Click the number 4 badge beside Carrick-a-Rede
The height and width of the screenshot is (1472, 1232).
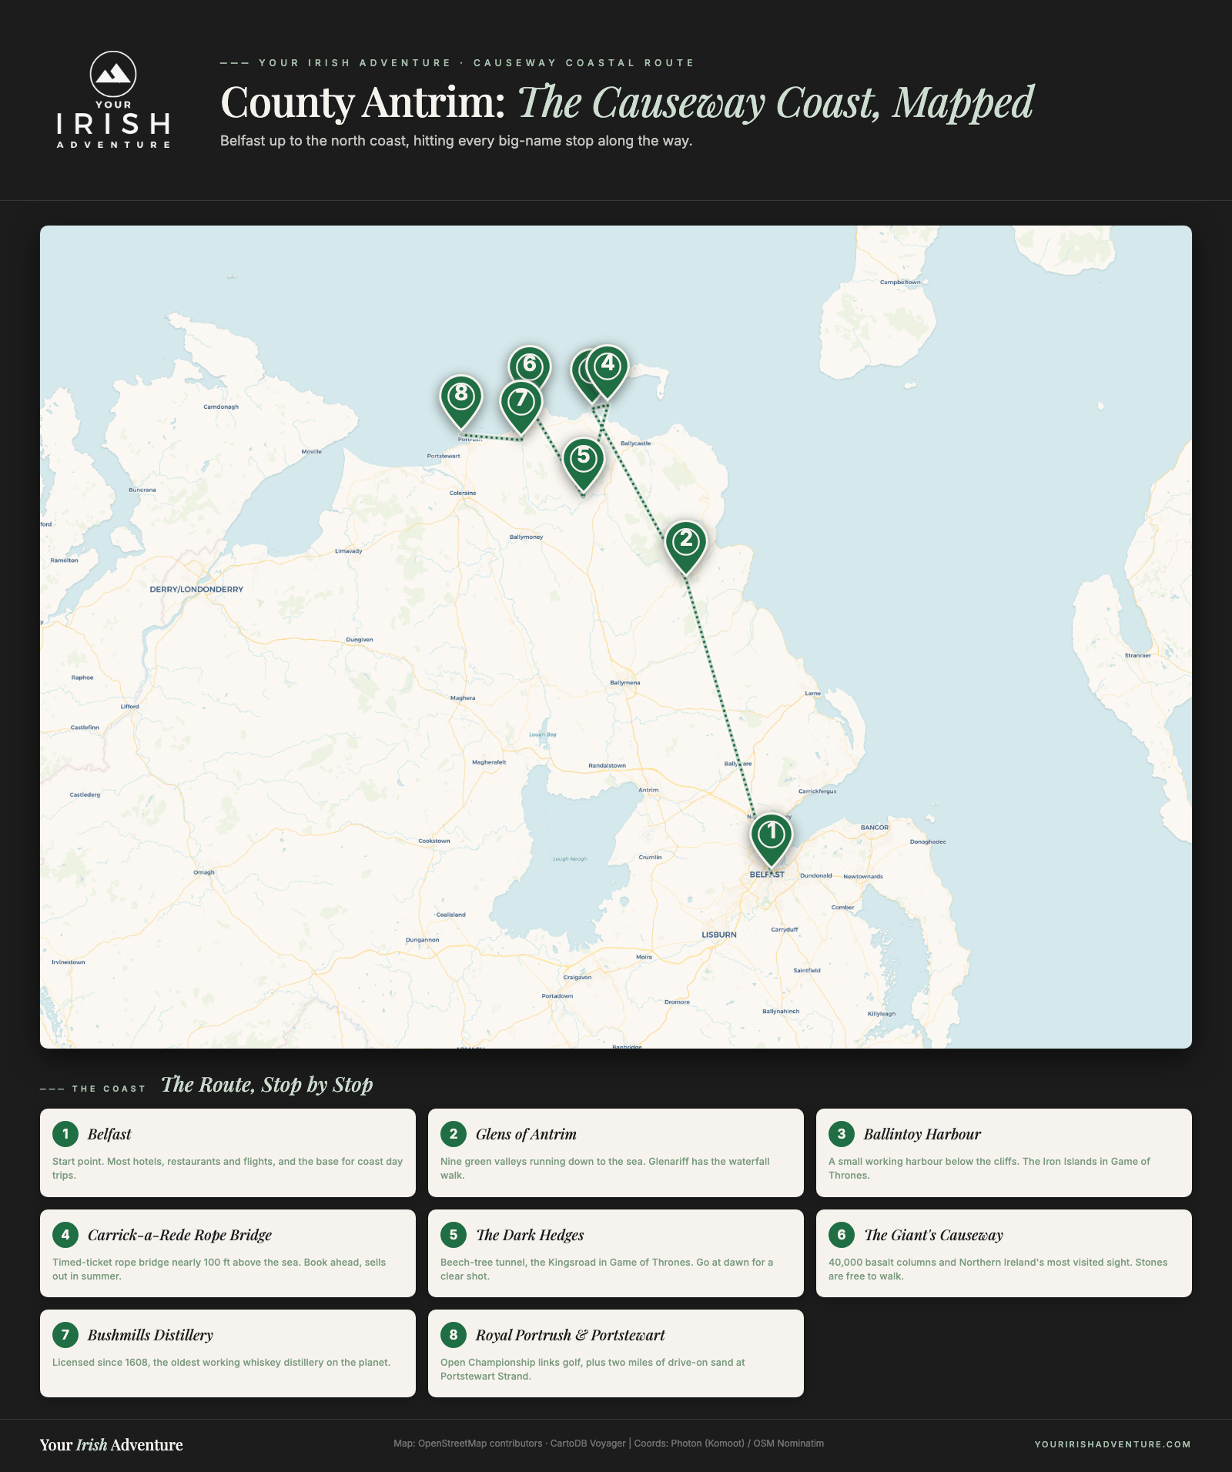point(65,1235)
